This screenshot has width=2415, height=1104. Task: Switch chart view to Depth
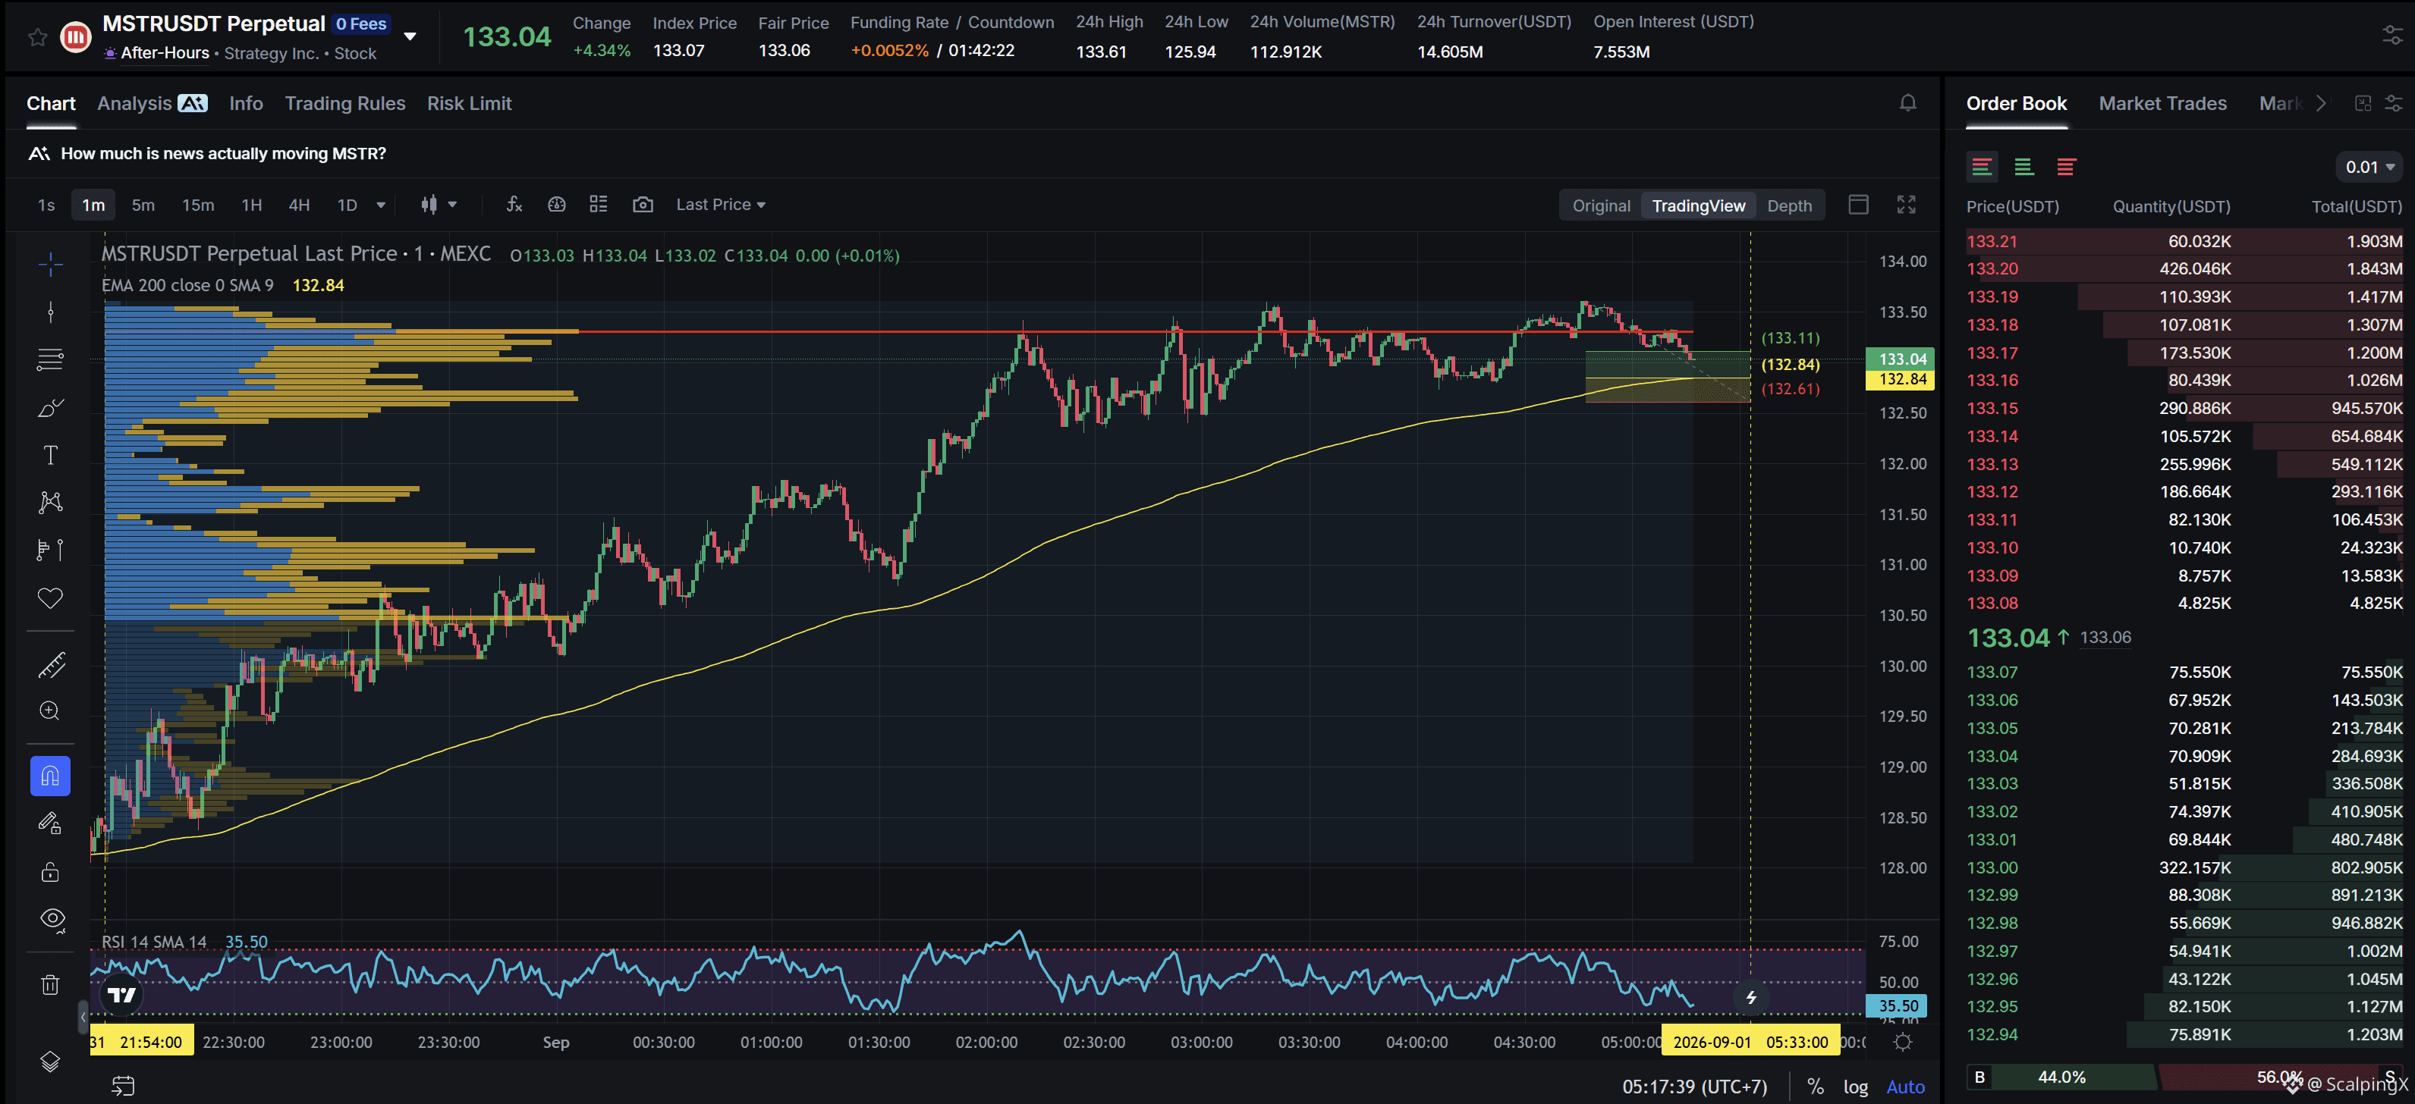click(1789, 205)
